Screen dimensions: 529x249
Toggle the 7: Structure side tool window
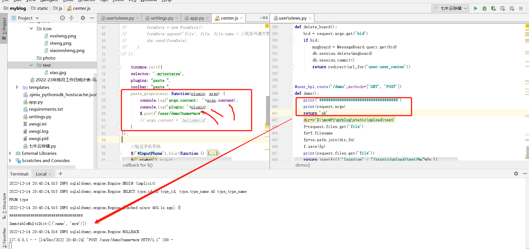4,206
